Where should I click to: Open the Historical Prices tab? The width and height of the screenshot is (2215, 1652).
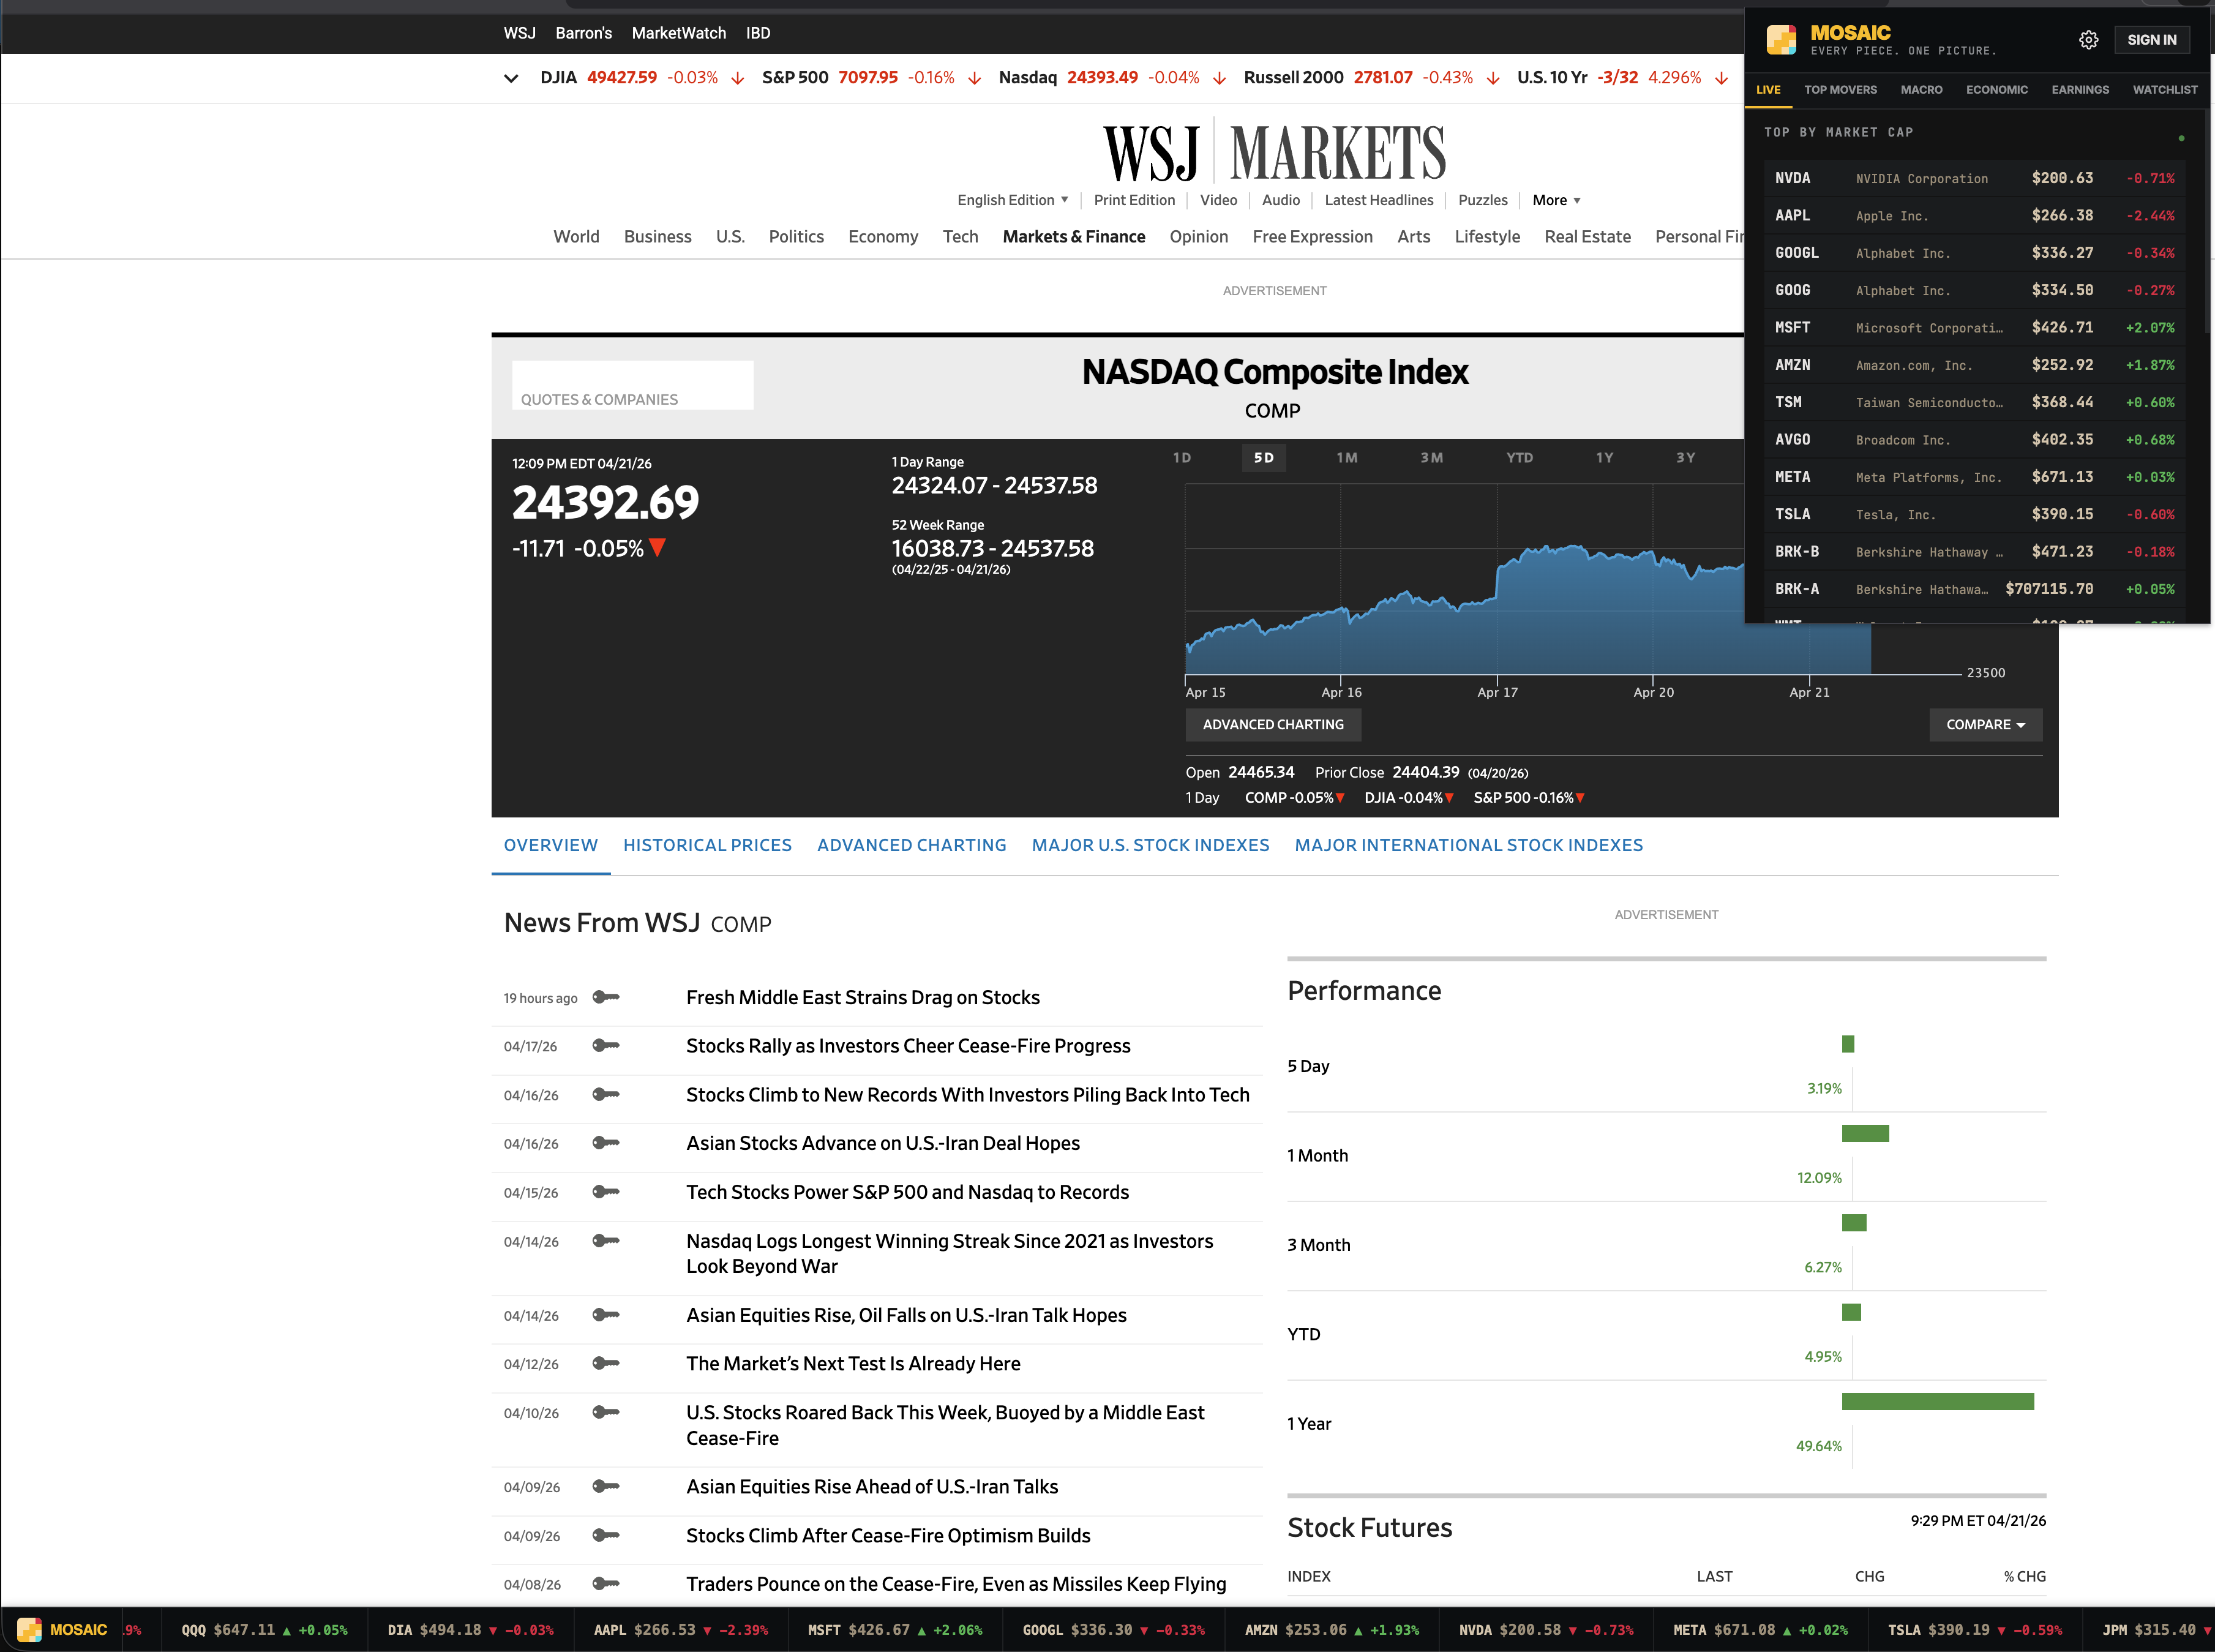tap(707, 845)
